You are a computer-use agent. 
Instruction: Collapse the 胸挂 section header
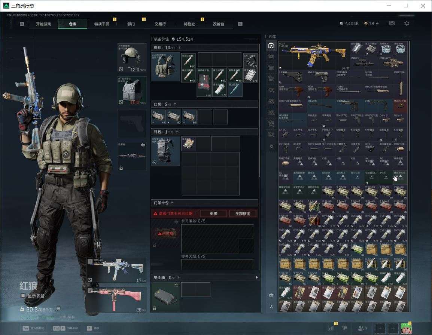pyautogui.click(x=204, y=47)
